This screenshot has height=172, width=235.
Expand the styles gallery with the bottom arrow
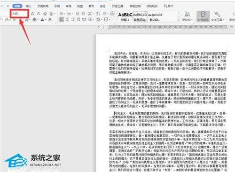click(179, 20)
